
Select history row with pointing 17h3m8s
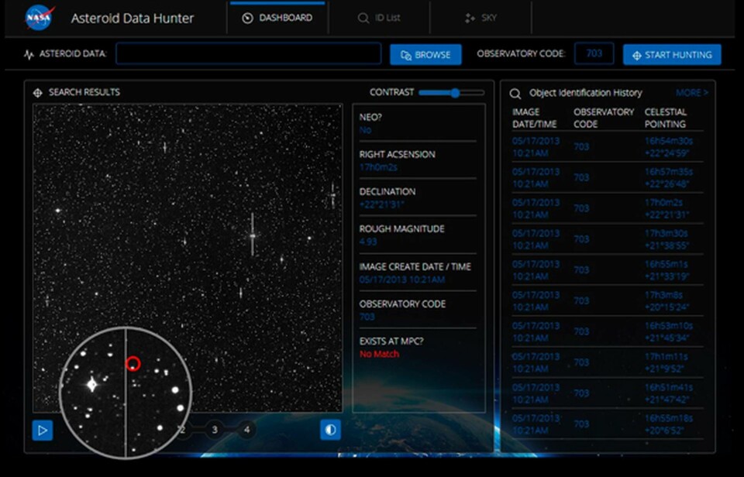608,301
